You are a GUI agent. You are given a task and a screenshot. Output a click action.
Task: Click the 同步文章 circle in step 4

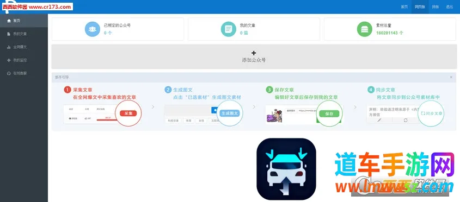pyautogui.click(x=431, y=113)
